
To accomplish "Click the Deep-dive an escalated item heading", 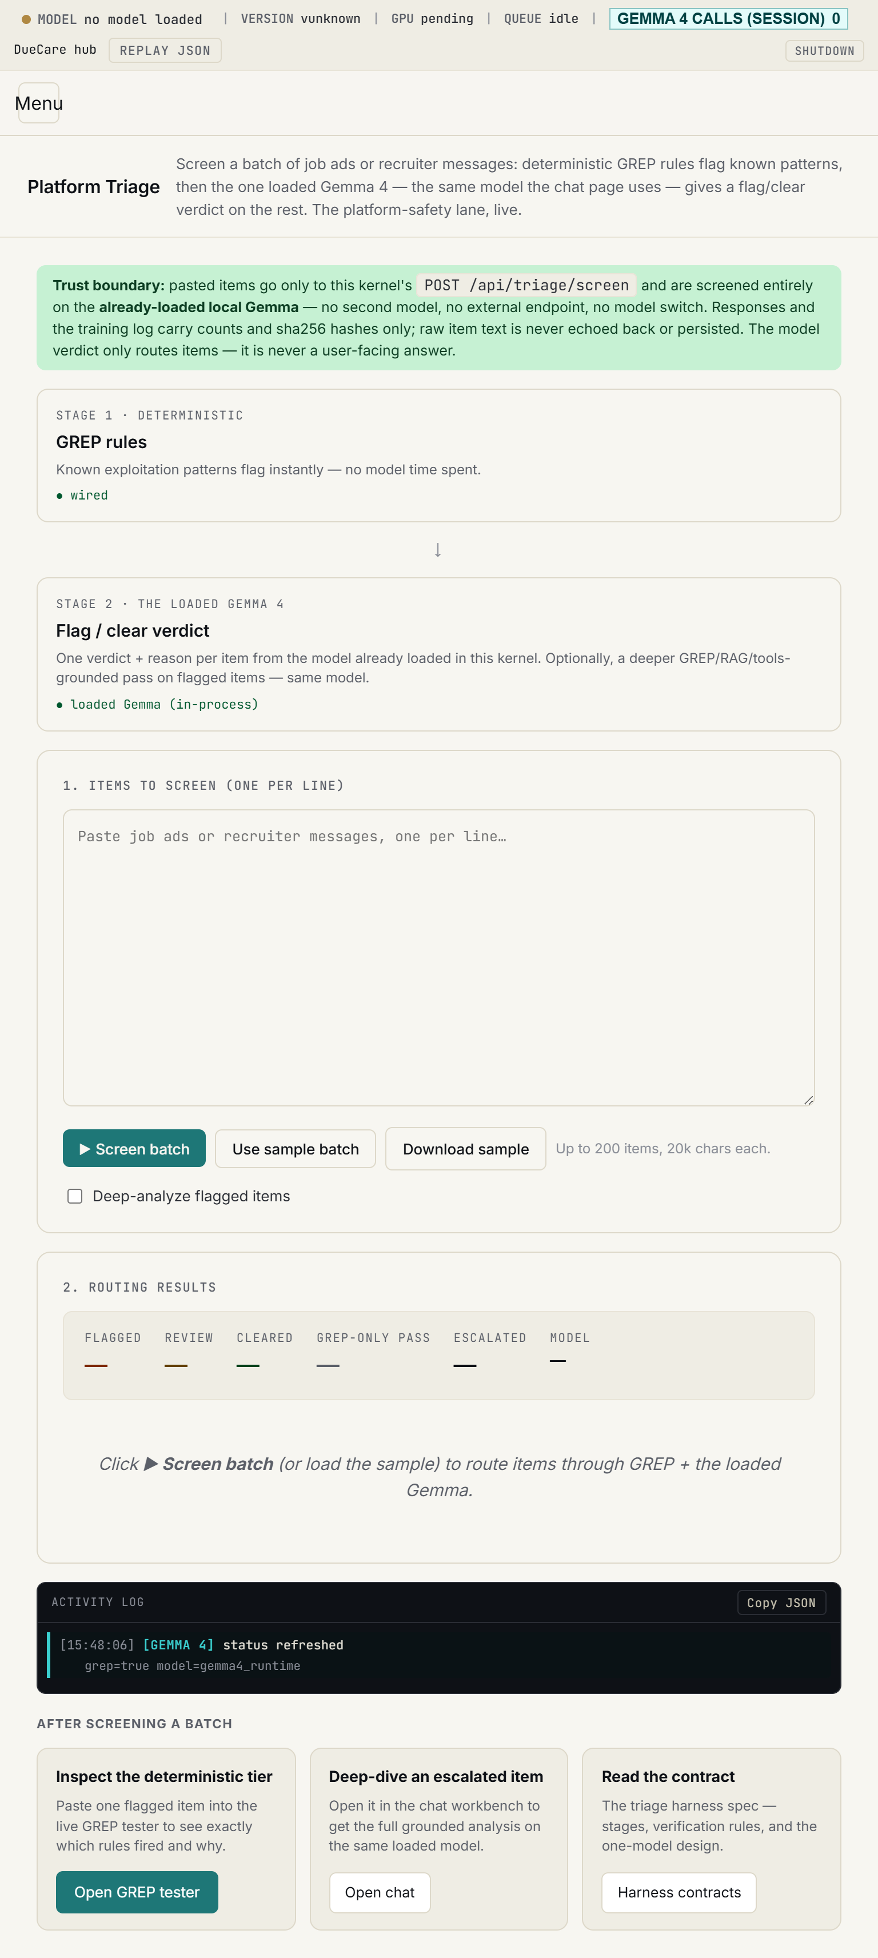I will pyautogui.click(x=436, y=1776).
